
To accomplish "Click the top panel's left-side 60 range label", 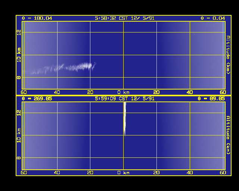I will point(24,92).
